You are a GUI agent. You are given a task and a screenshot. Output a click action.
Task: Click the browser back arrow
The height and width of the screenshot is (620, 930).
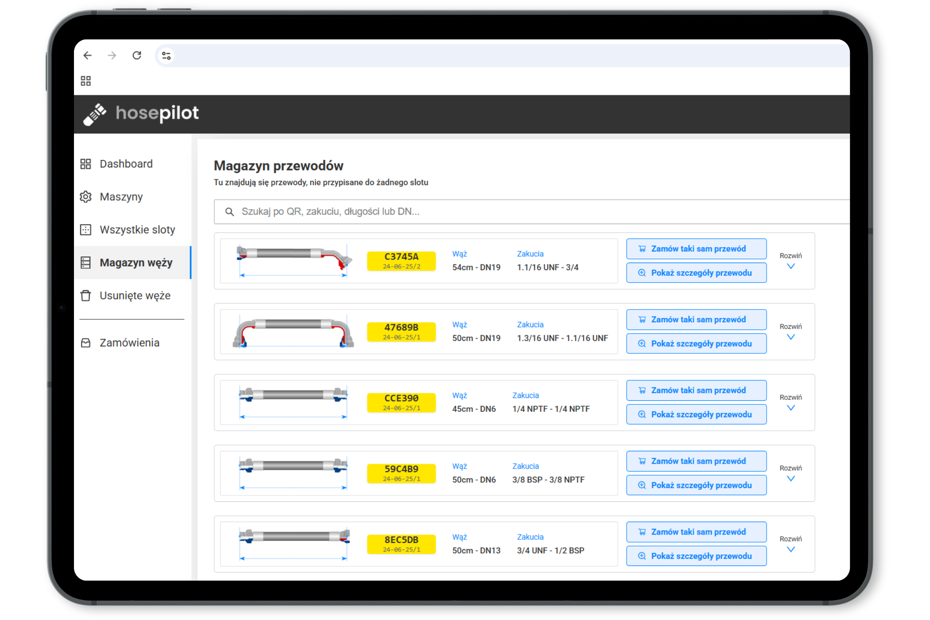[88, 55]
